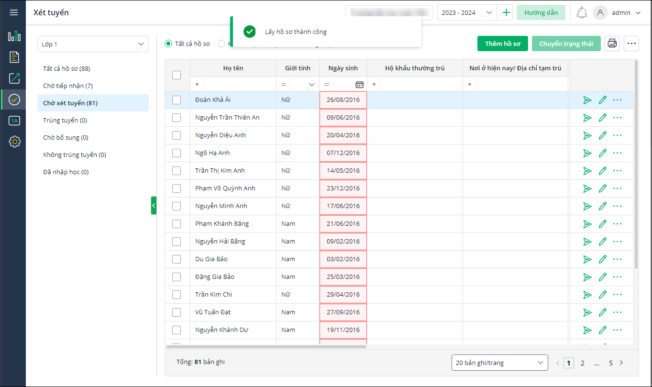
Task: Click the Họ tên filter input
Action: pos(239,84)
